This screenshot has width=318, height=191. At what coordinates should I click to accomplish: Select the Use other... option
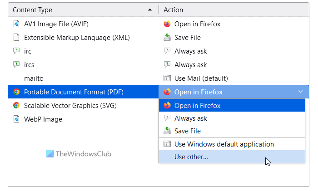191,157
